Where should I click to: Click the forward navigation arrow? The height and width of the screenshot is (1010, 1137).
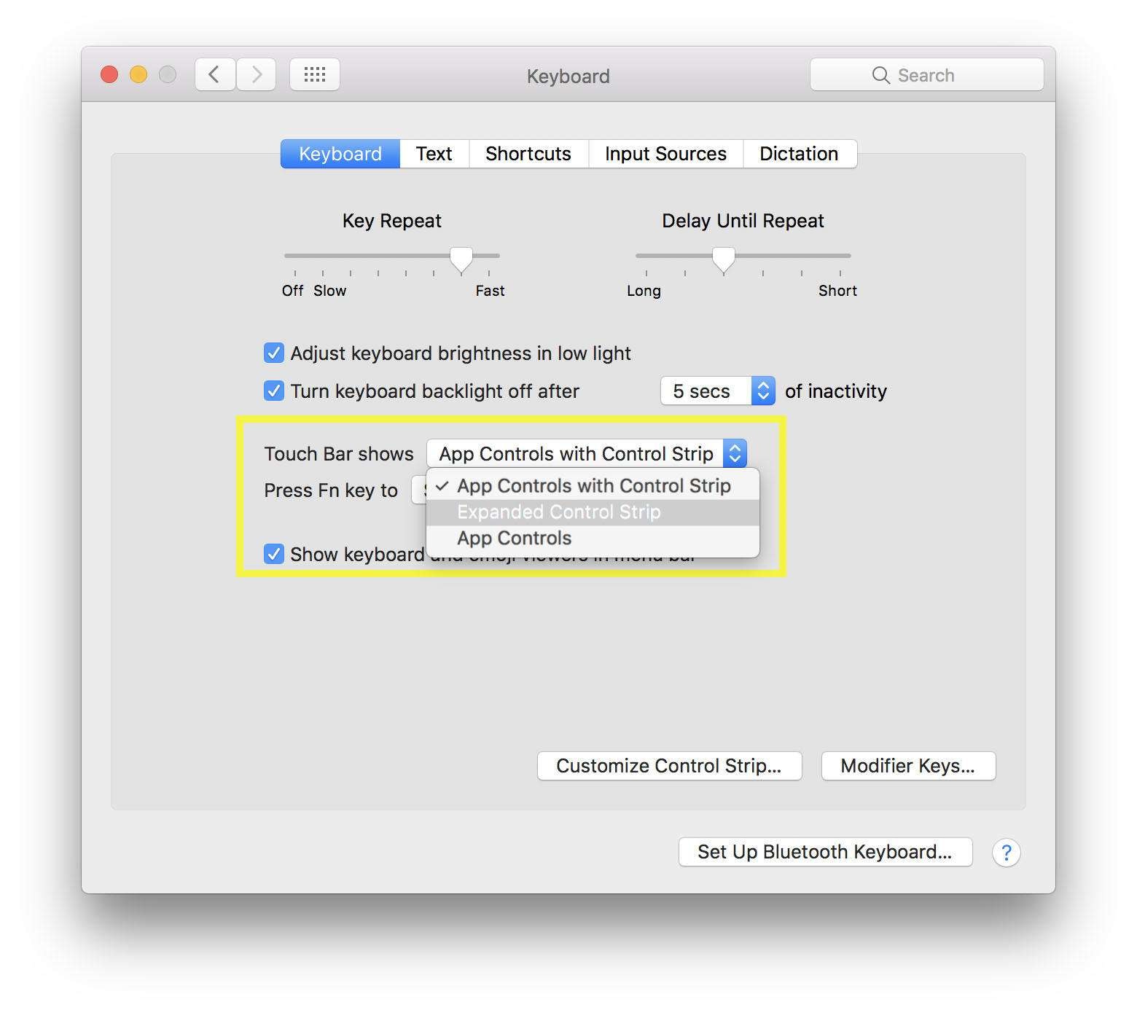tap(257, 74)
